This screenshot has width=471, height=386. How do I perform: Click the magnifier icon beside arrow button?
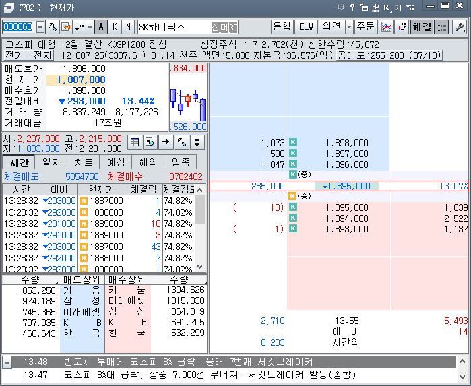point(181,142)
